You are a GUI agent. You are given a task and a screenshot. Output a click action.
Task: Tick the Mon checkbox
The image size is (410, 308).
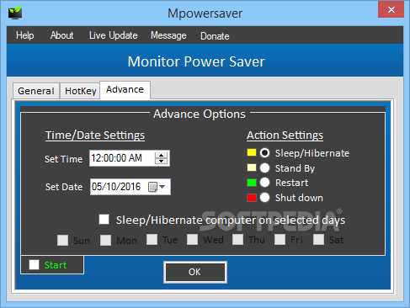pos(106,241)
